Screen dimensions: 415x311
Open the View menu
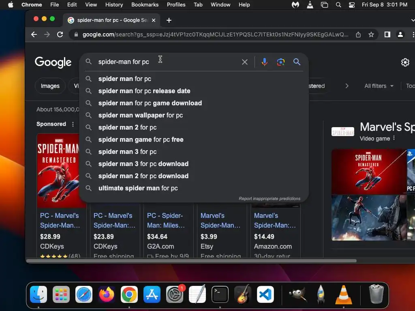(91, 5)
